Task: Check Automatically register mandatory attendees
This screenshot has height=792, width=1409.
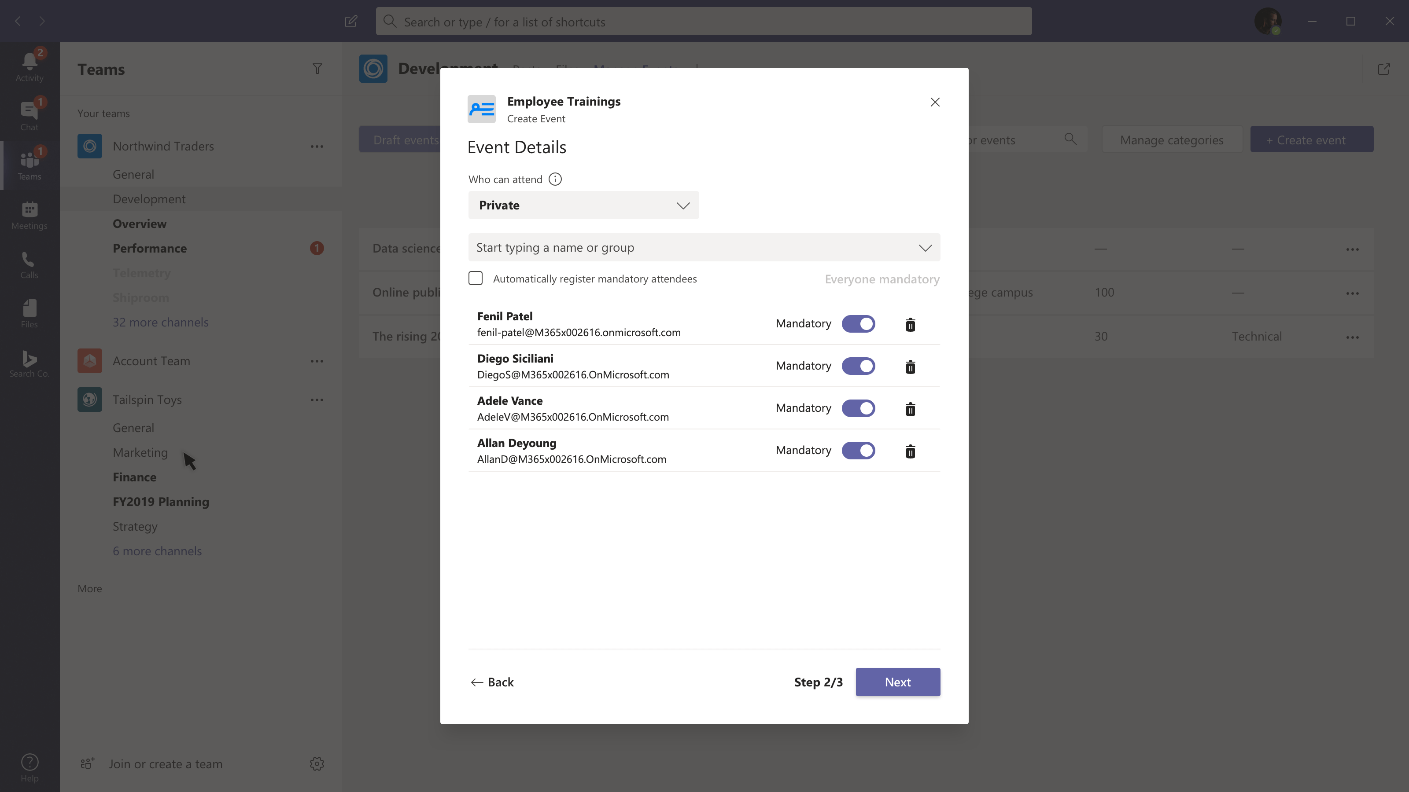Action: [x=476, y=278]
